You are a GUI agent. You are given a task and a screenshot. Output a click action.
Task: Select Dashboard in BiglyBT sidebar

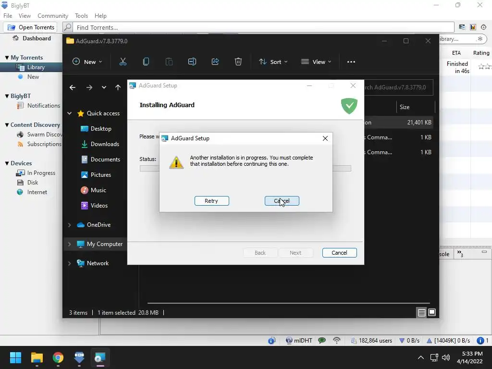pos(37,38)
